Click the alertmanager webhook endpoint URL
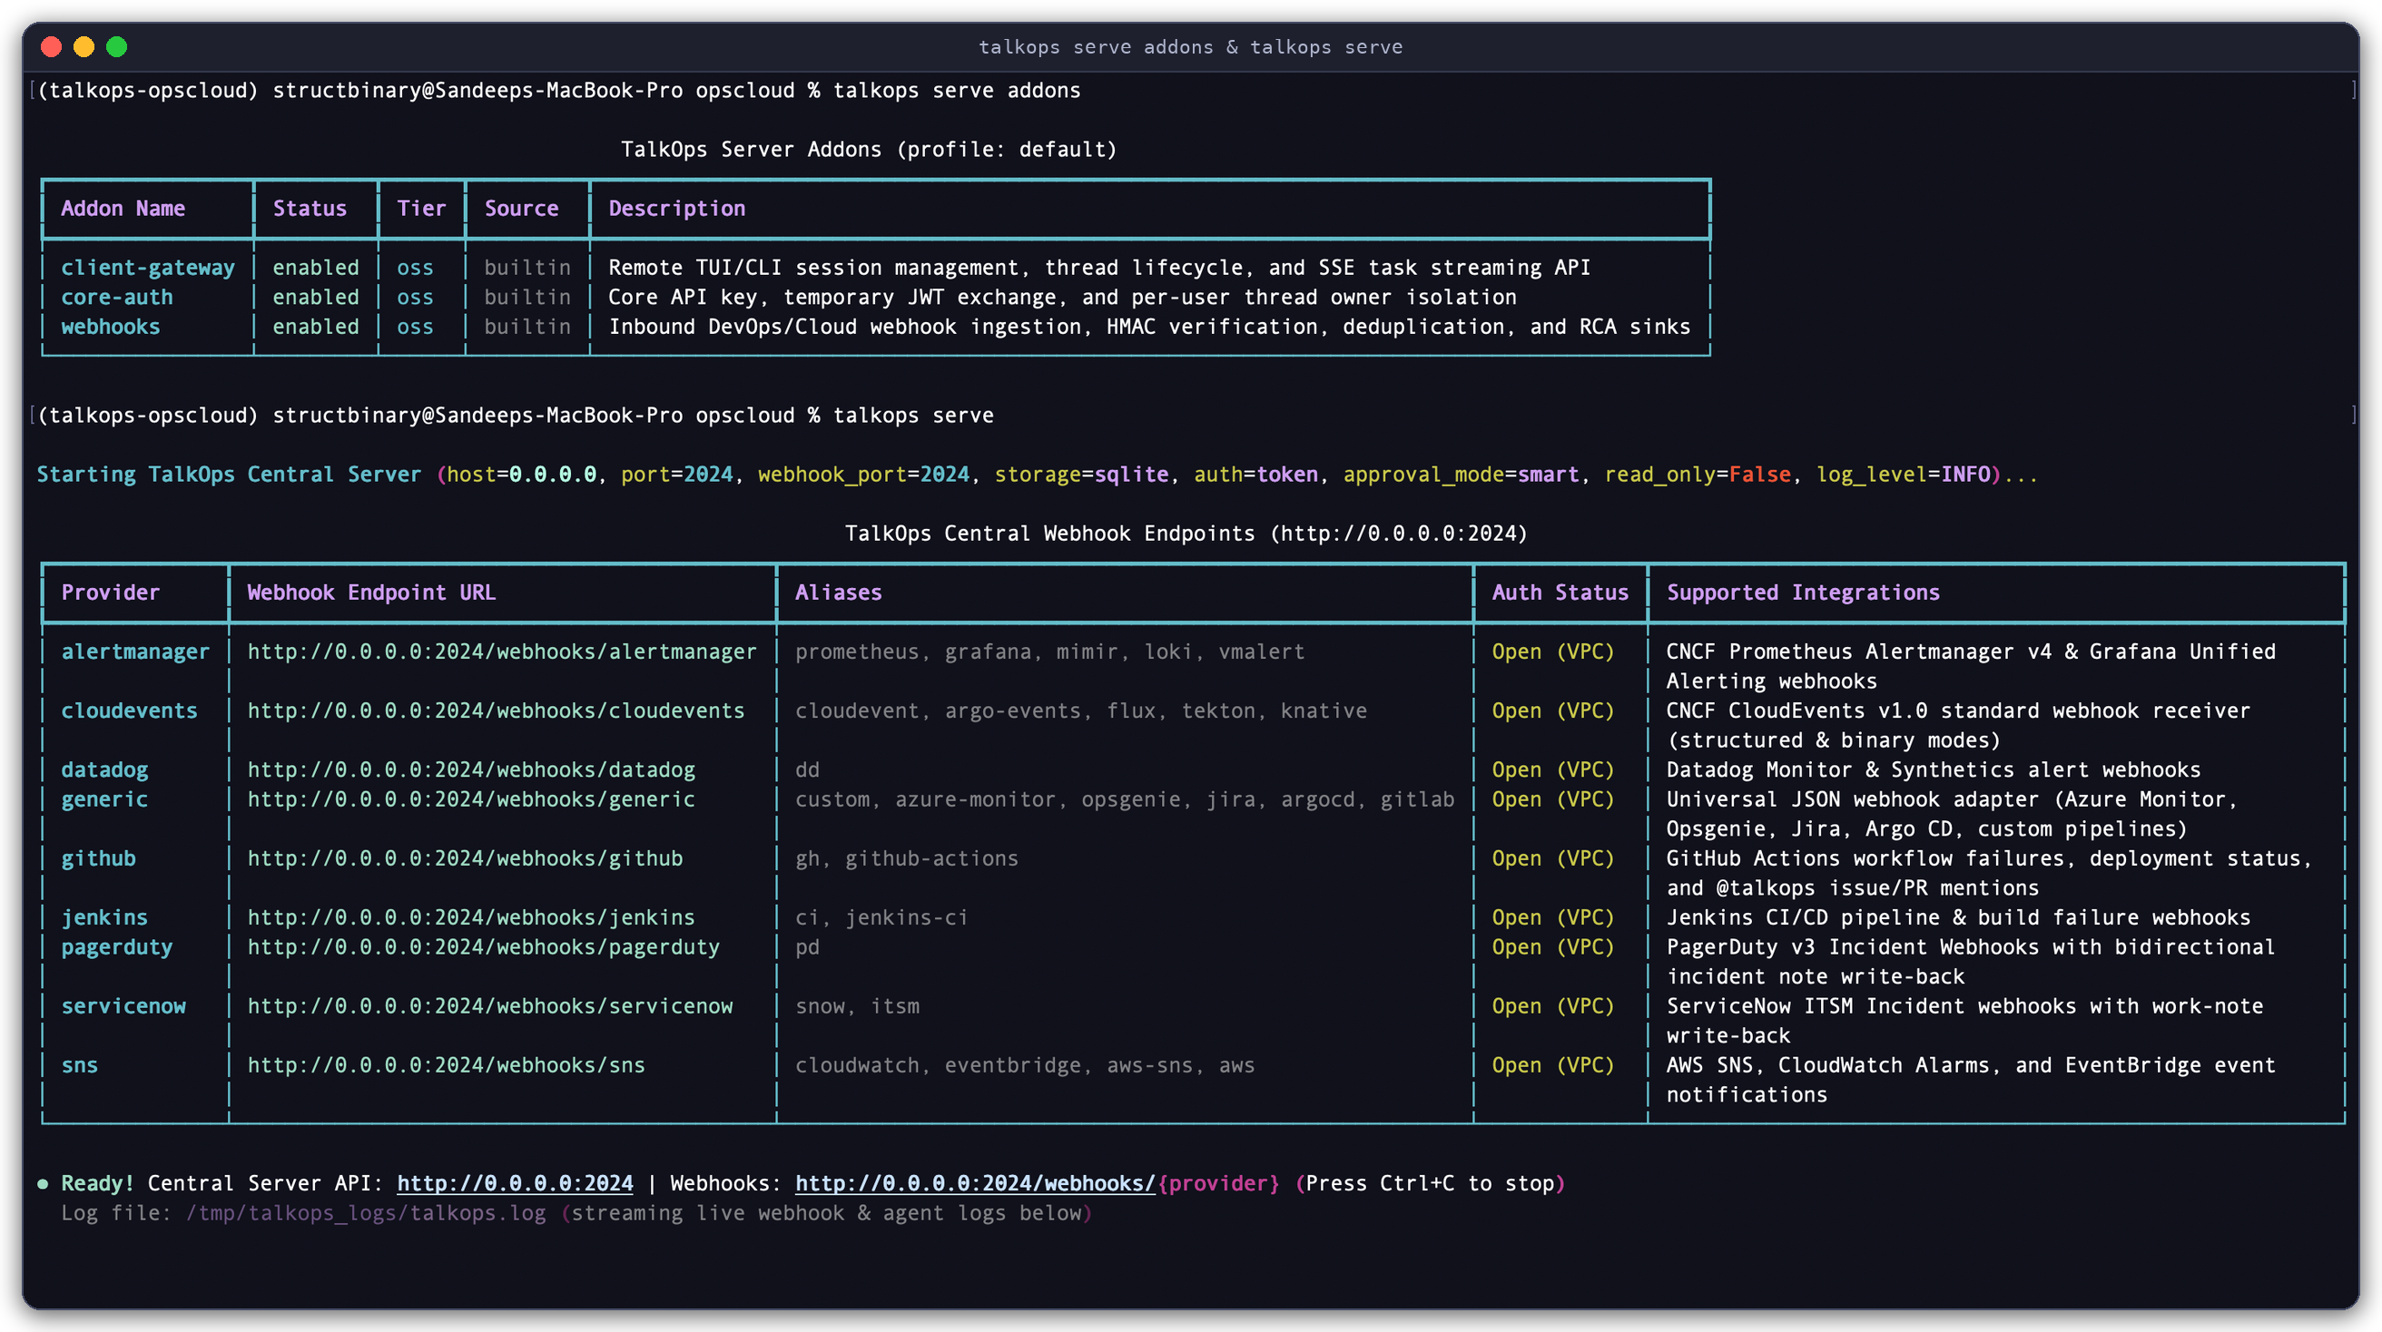The height and width of the screenshot is (1332, 2382). 502,651
